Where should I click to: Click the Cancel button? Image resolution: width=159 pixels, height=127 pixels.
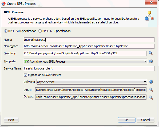[x=145, y=120]
